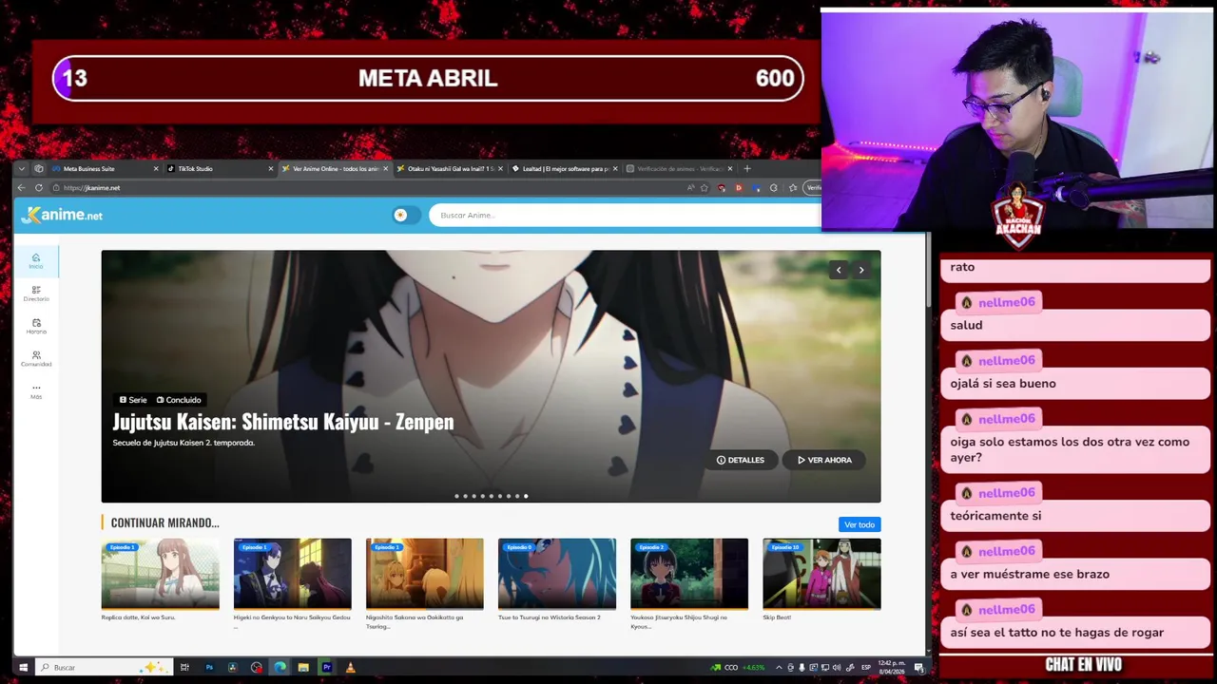Screen dimensions: 1217x684
Task: Click the Serie tag on the banner
Action: coord(133,400)
